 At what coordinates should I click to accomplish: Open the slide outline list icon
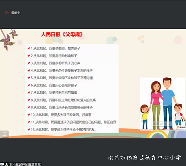pos(5,134)
